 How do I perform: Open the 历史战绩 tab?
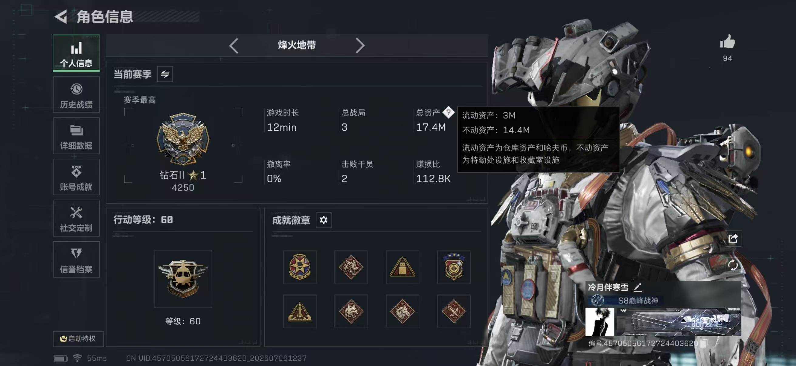point(76,95)
